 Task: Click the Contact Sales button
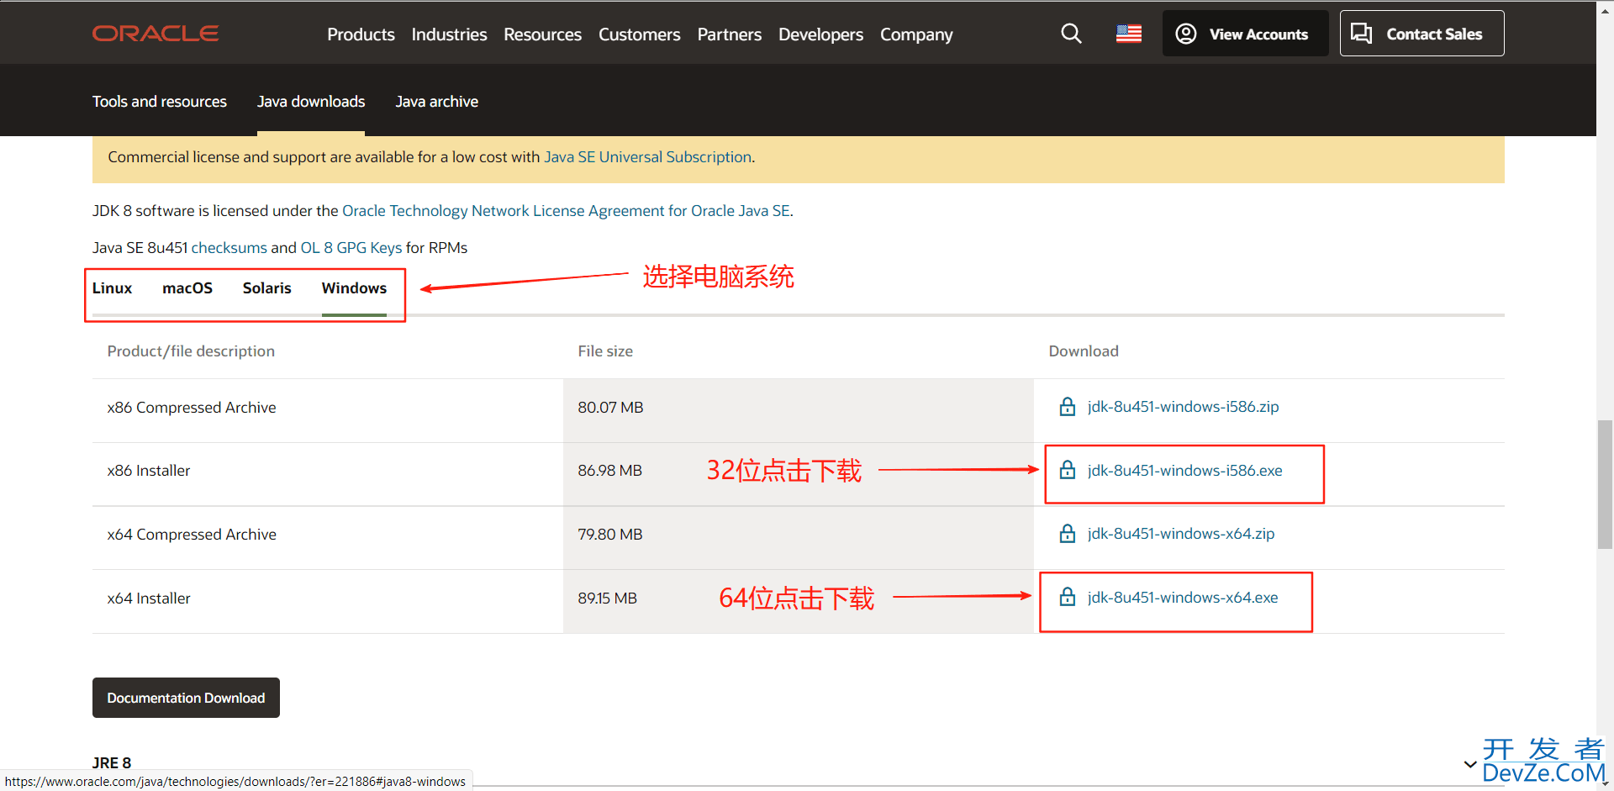coord(1421,34)
